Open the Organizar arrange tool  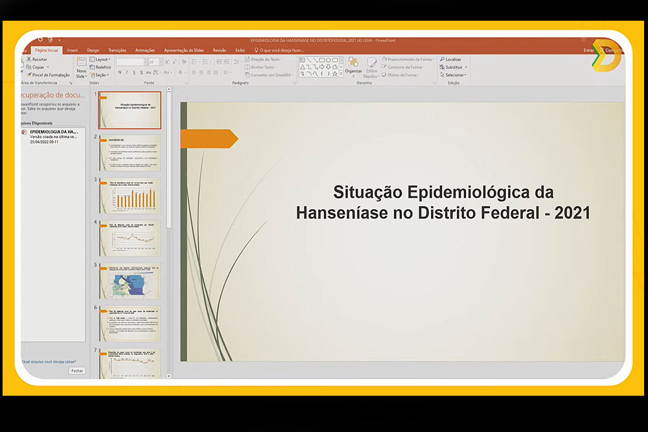tap(353, 63)
